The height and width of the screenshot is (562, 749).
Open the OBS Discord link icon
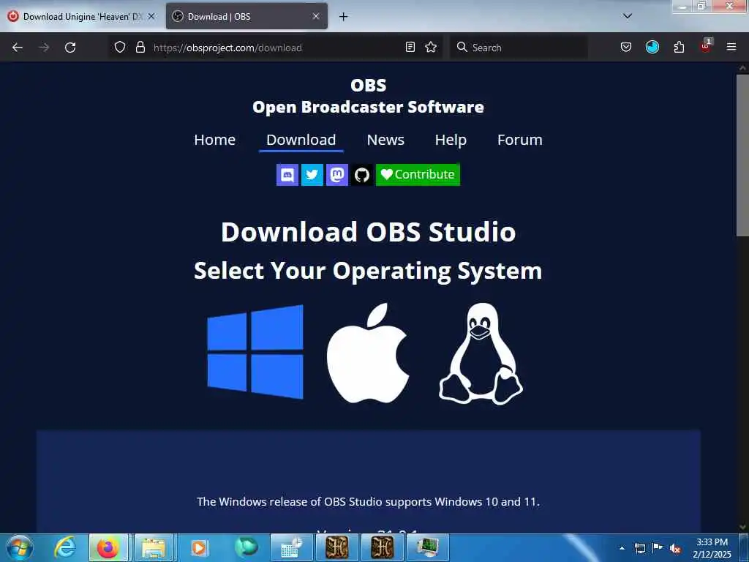(x=287, y=174)
